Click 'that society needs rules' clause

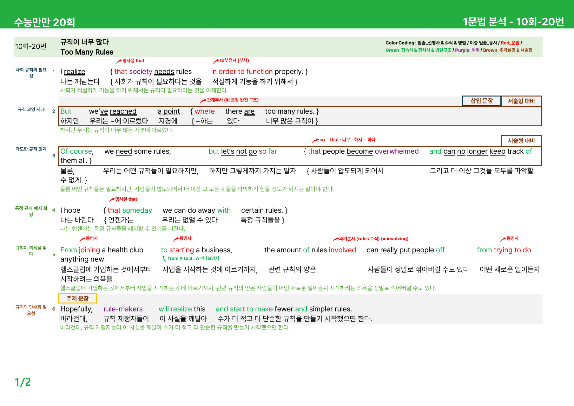[153, 72]
